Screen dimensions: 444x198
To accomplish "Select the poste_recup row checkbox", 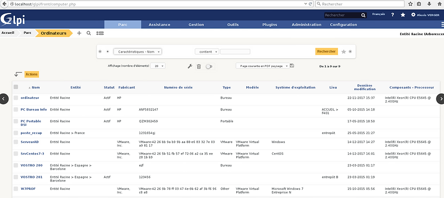I will [x=16, y=132].
